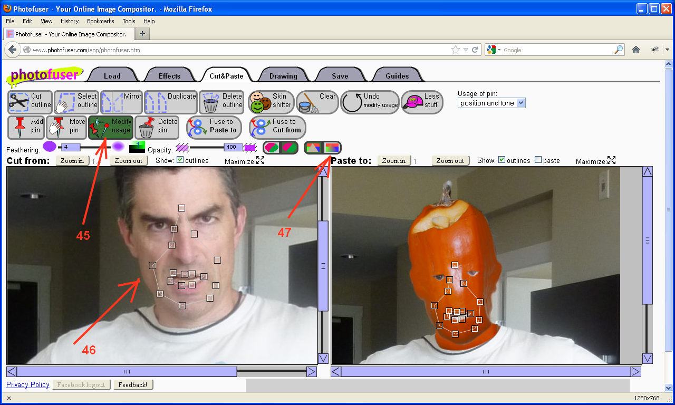This screenshot has width=675, height=405.
Task: Click the Less stuff cap icon
Action: (x=422, y=102)
